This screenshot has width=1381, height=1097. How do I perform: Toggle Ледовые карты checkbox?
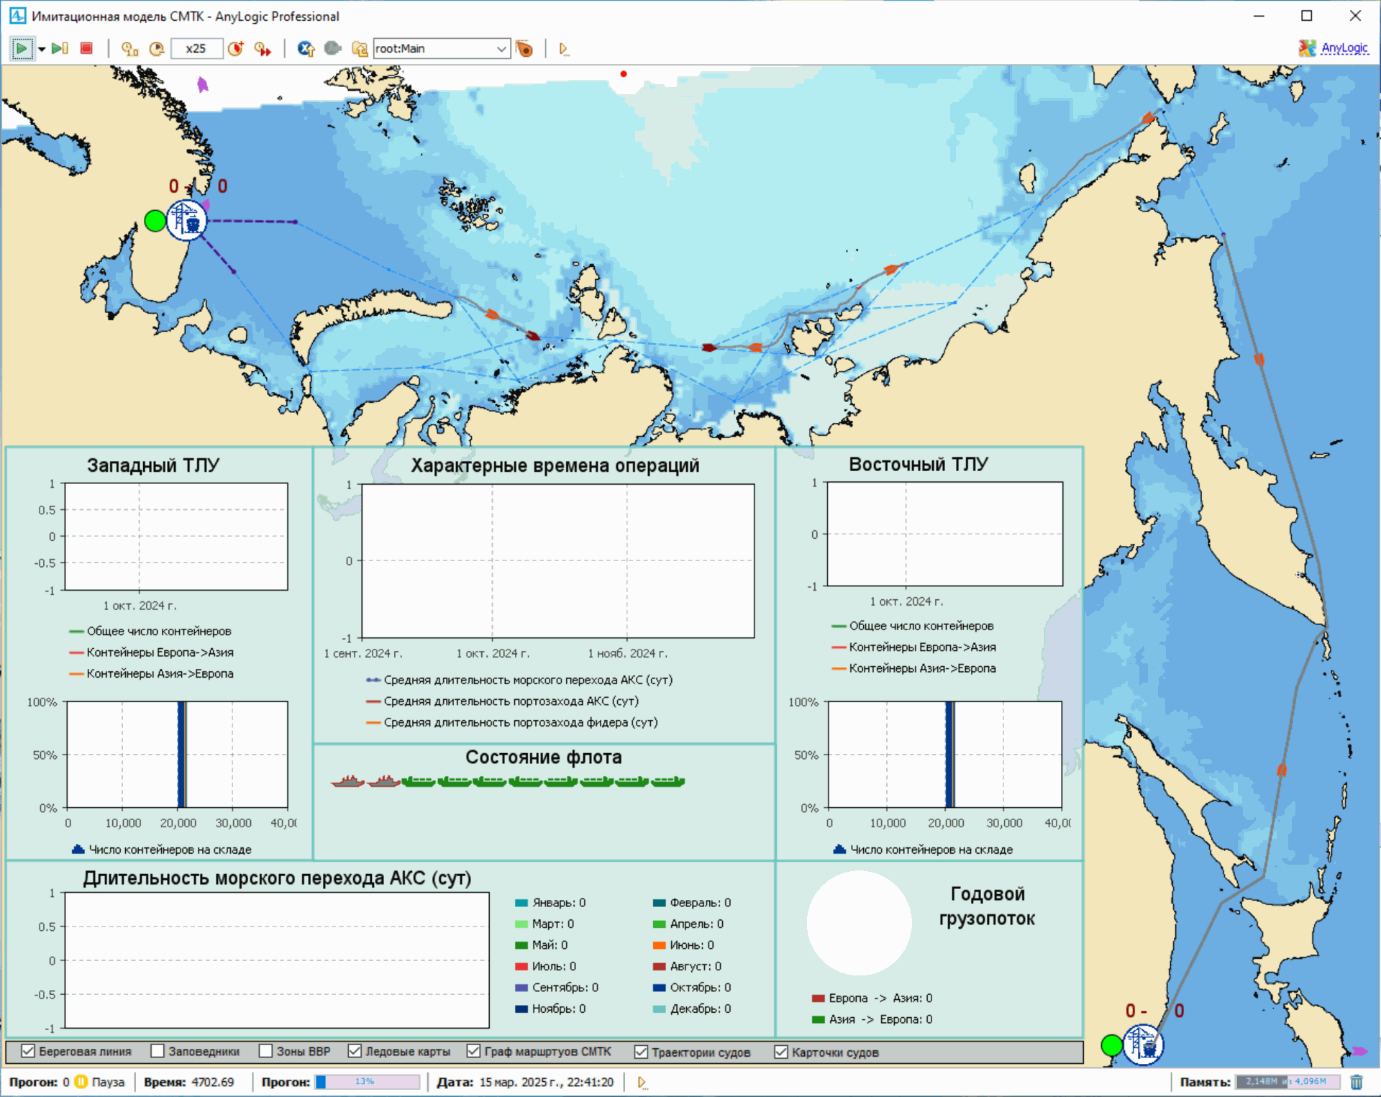point(355,1051)
